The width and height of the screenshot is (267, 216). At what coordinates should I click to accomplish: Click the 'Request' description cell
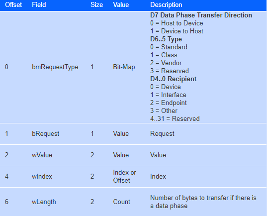pos(162,134)
